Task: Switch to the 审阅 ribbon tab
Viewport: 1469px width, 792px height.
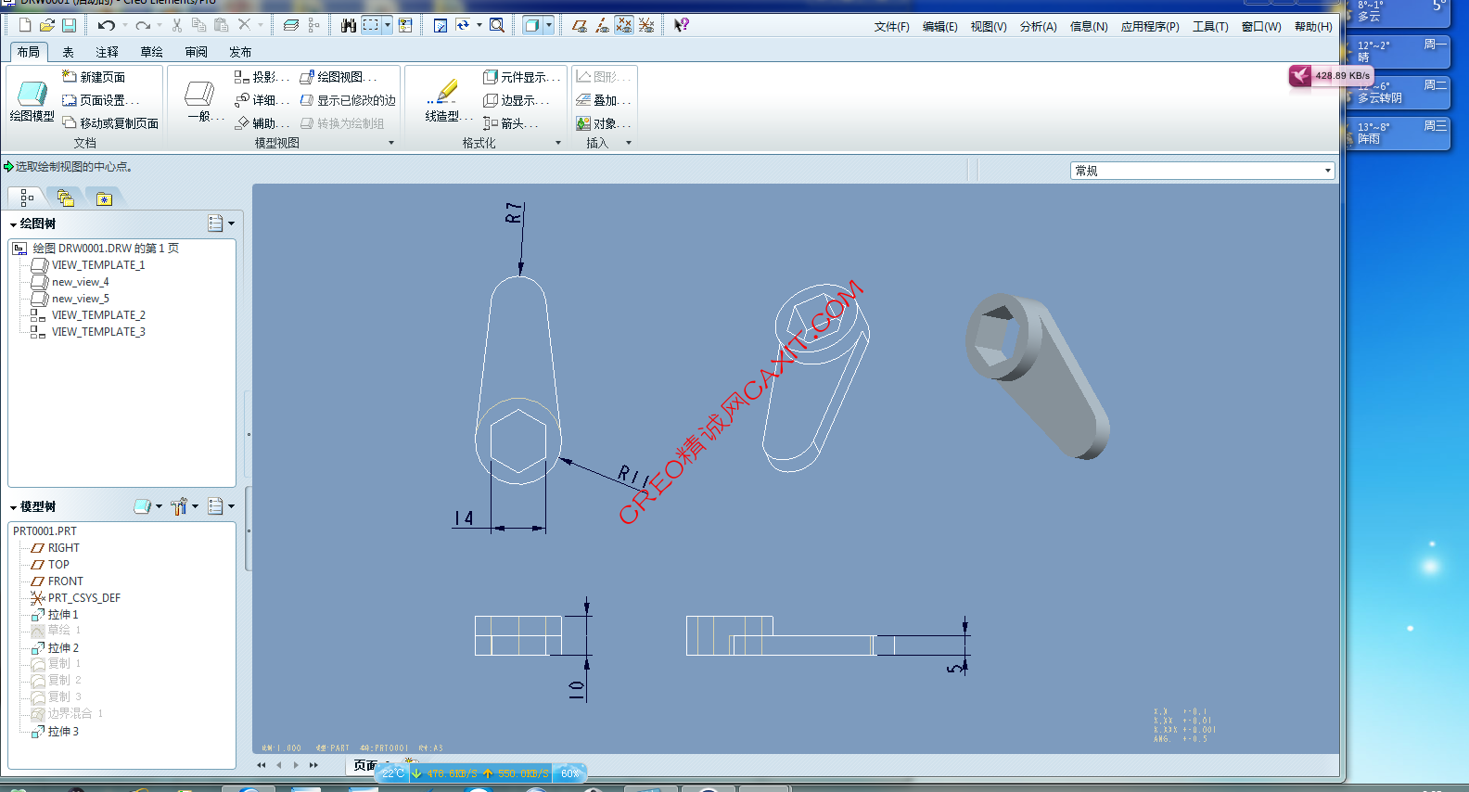Action: tap(196, 52)
